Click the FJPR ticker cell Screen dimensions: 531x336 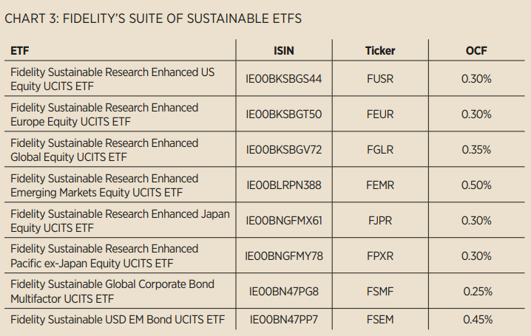(380, 221)
